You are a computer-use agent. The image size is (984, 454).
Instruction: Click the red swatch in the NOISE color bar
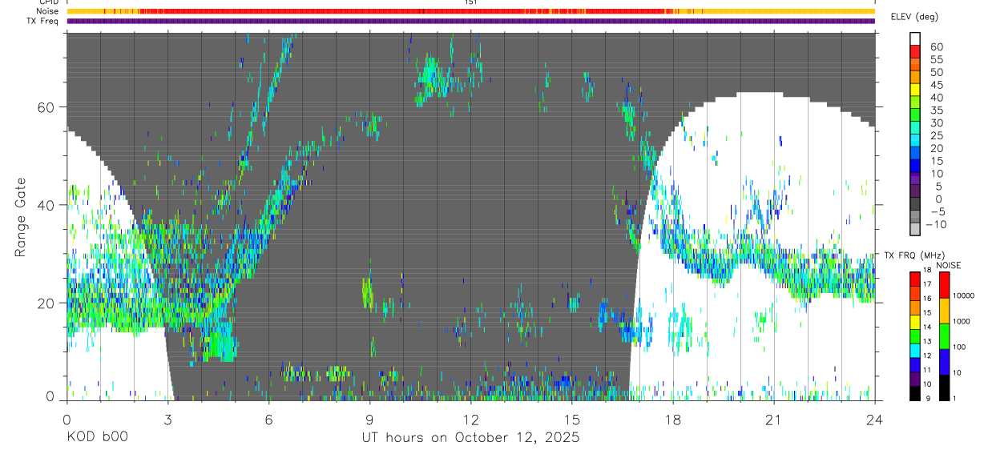(x=944, y=285)
